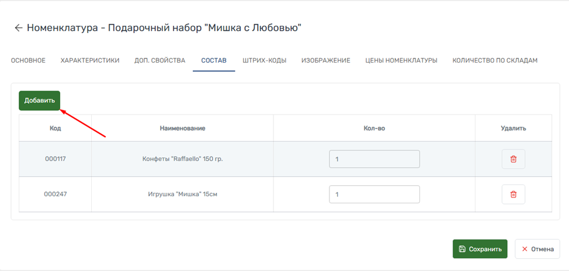
Task: Click the Наименование column header
Action: click(182, 128)
